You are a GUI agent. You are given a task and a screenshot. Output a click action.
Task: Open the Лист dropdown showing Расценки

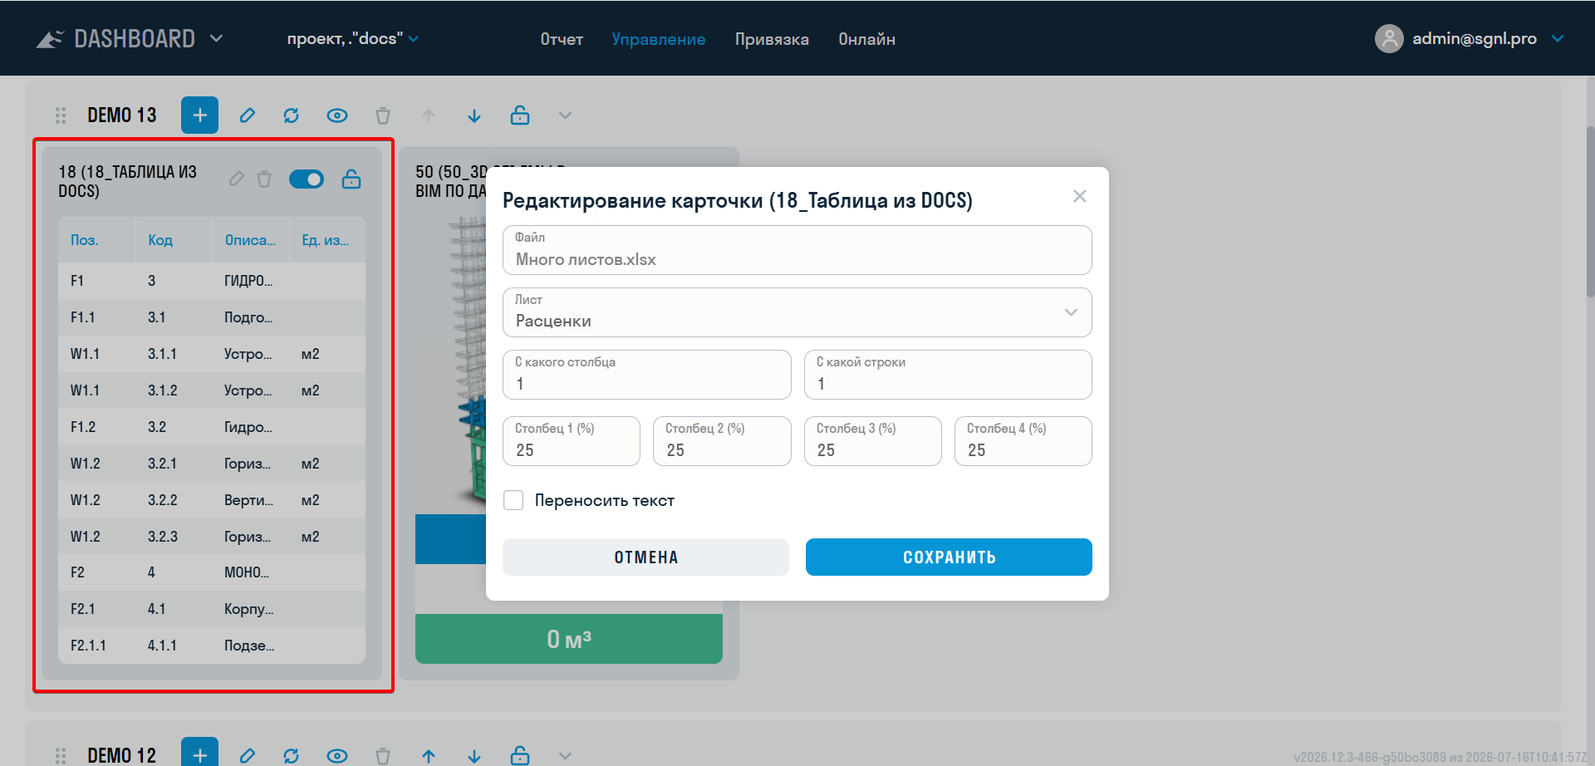pos(797,312)
